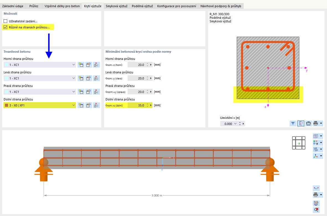The width and height of the screenshot is (327, 216).
Task: Click the arrow button next to cnom,-z (horní)
Action: [x=151, y=65]
